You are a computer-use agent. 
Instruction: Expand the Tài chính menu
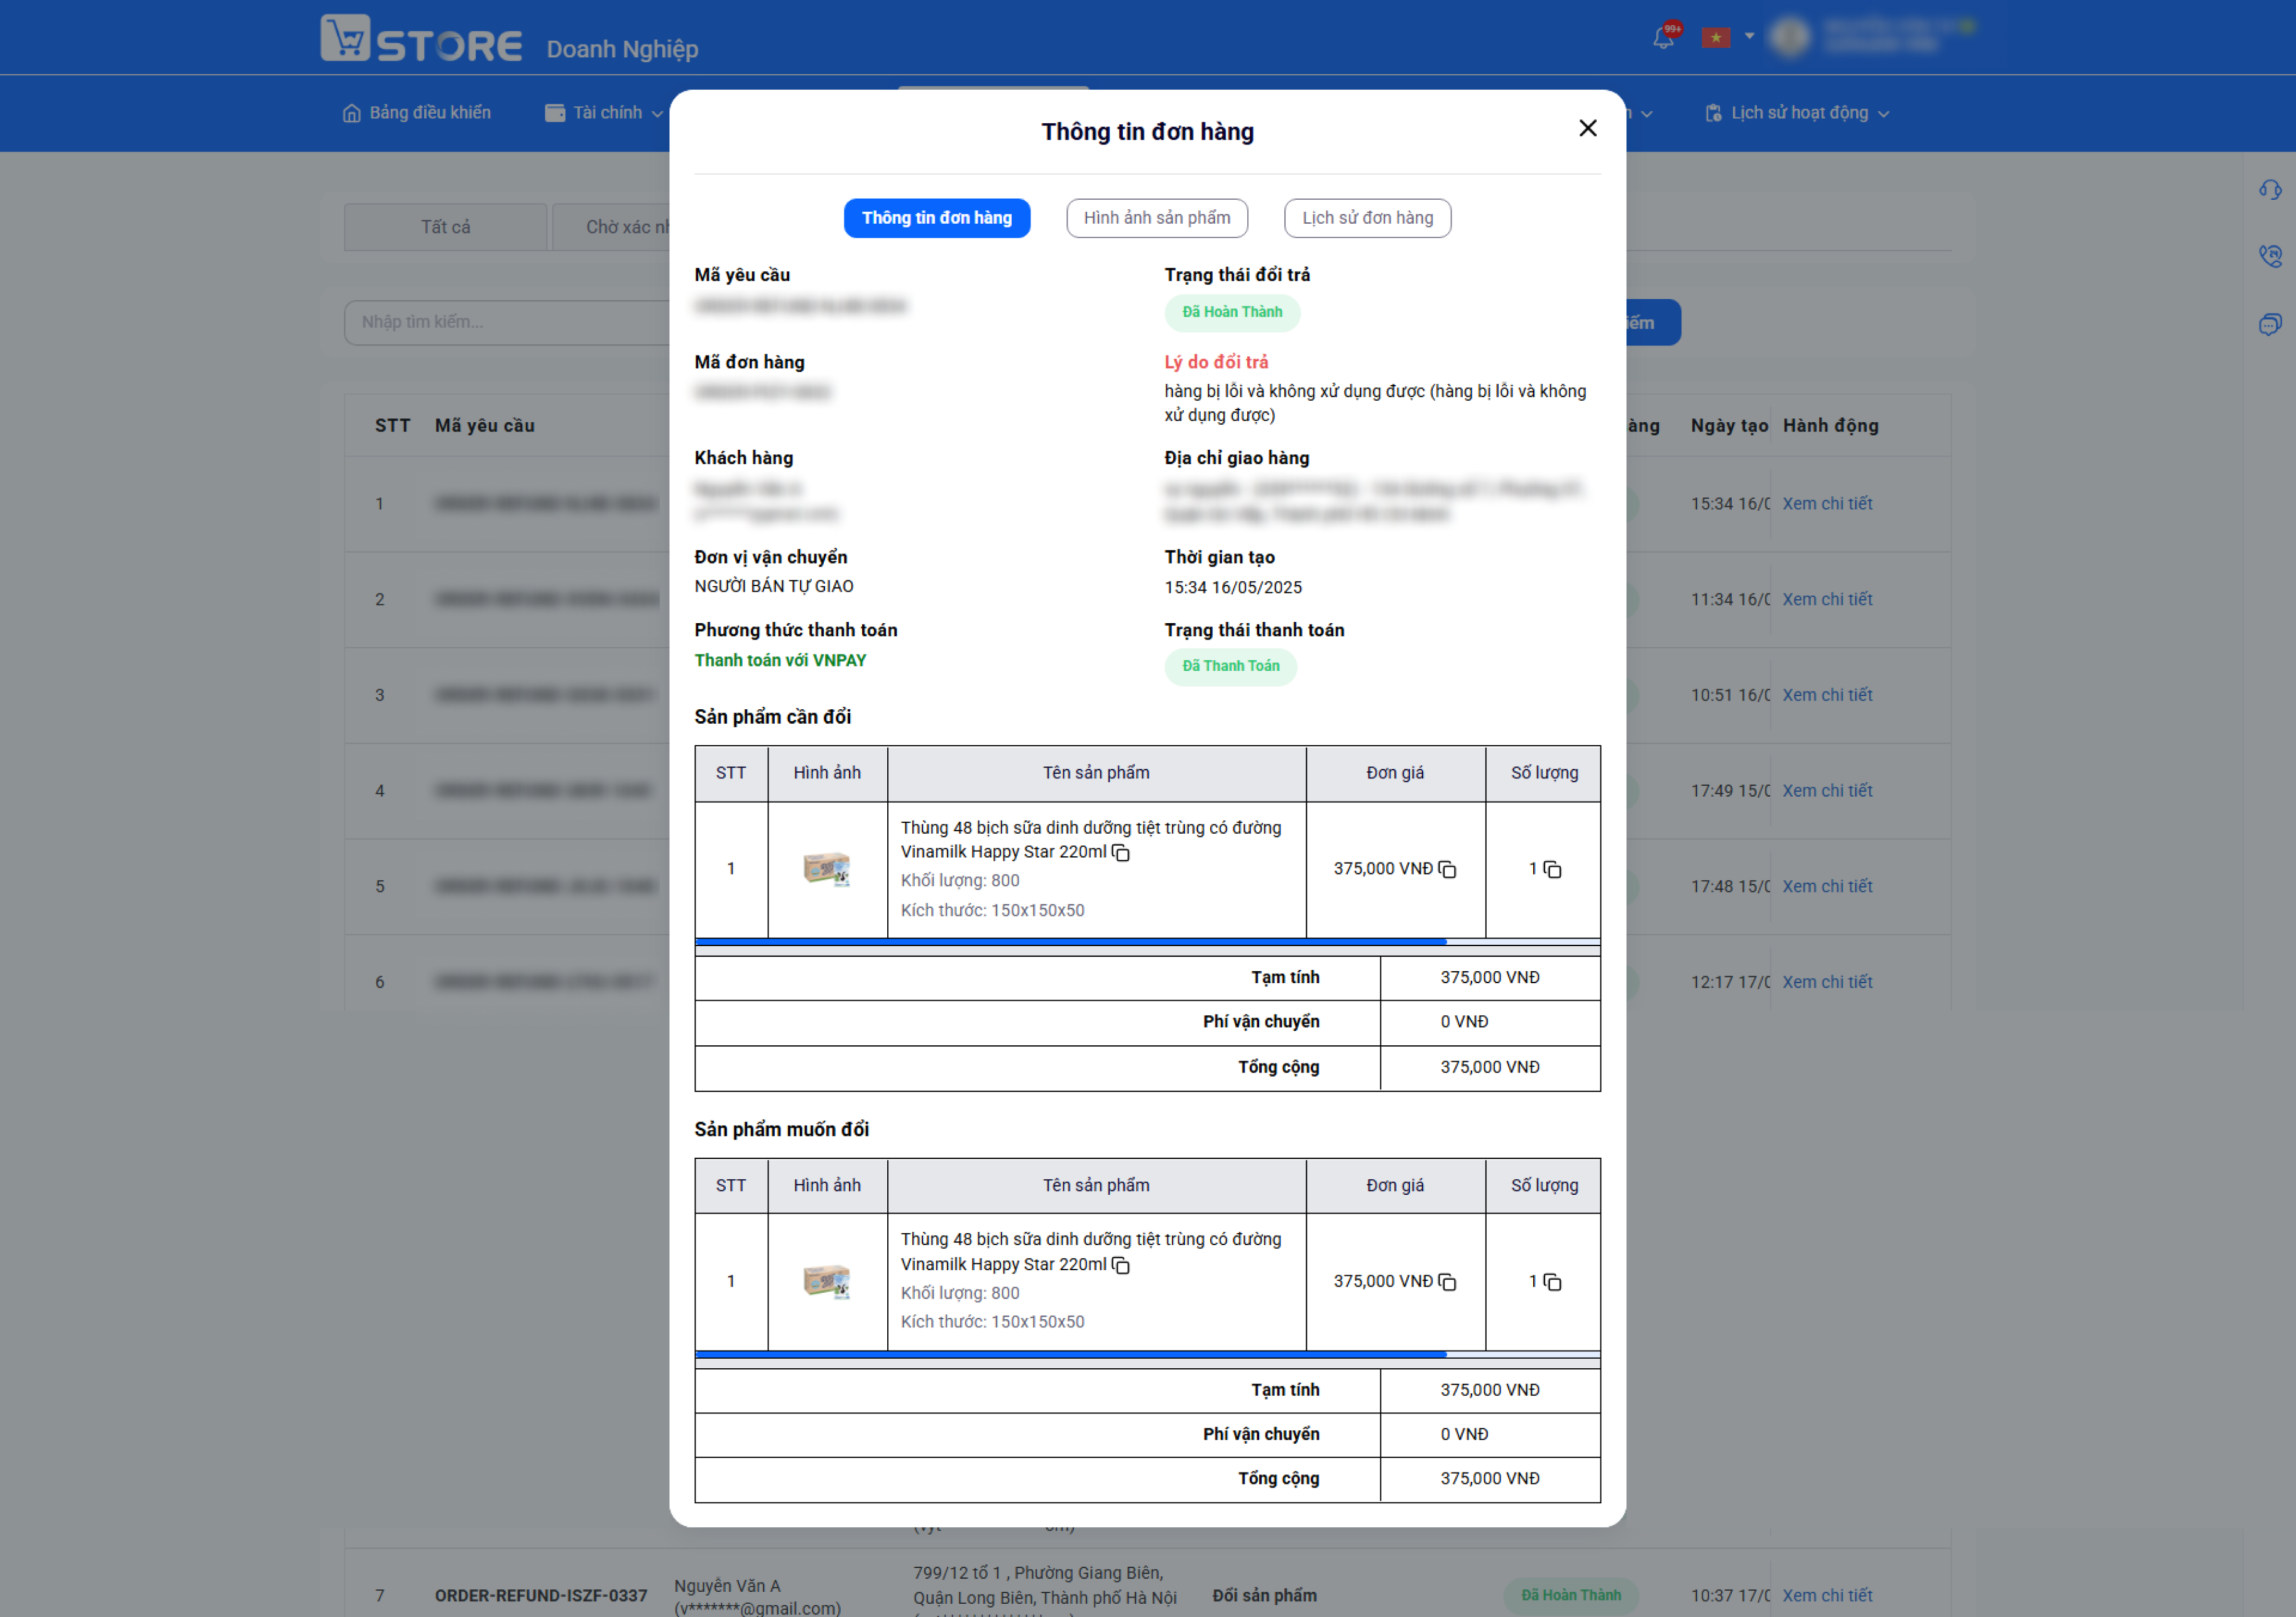(604, 113)
